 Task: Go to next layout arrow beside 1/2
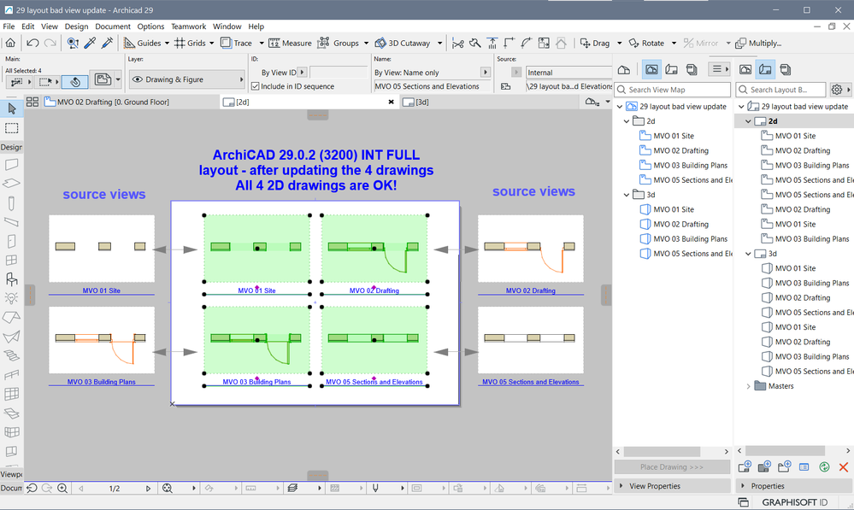coord(148,489)
